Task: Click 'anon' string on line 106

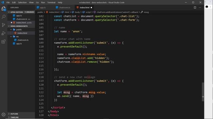Action: tap(76, 31)
